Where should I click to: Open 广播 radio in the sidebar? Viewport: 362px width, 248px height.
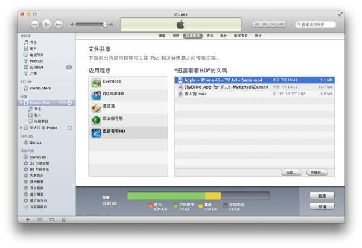point(47,74)
